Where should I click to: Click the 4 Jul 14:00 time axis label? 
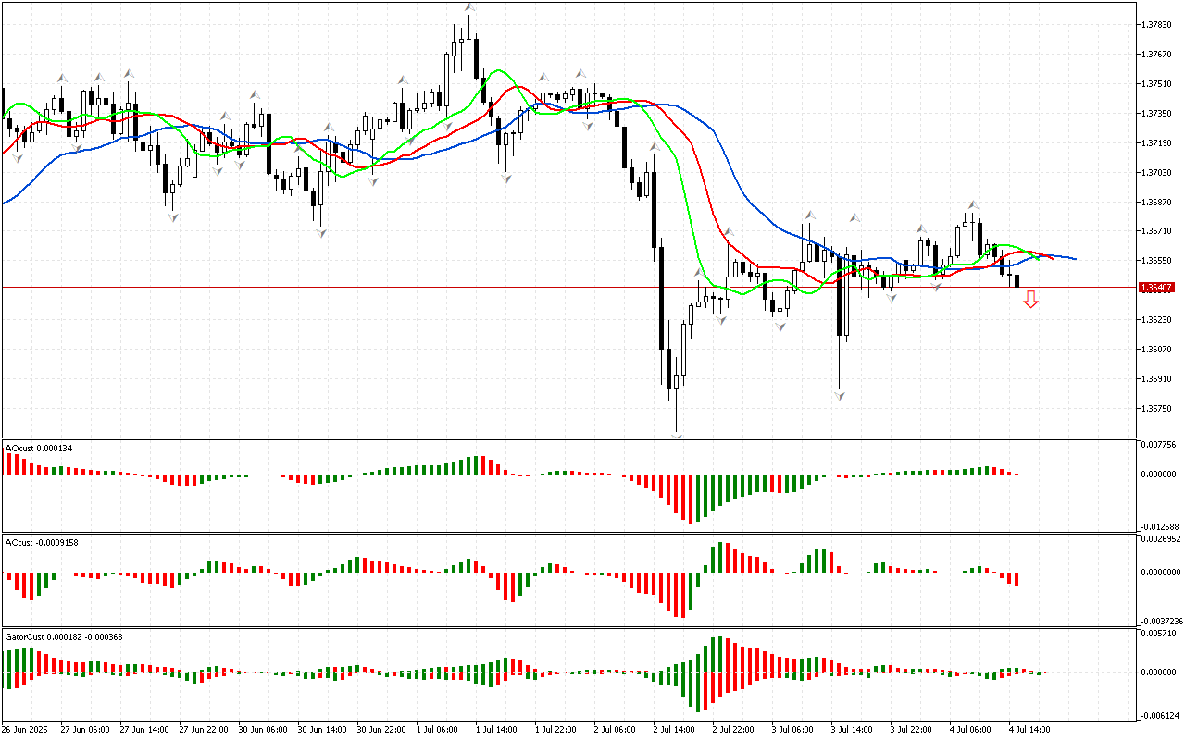[x=1030, y=729]
